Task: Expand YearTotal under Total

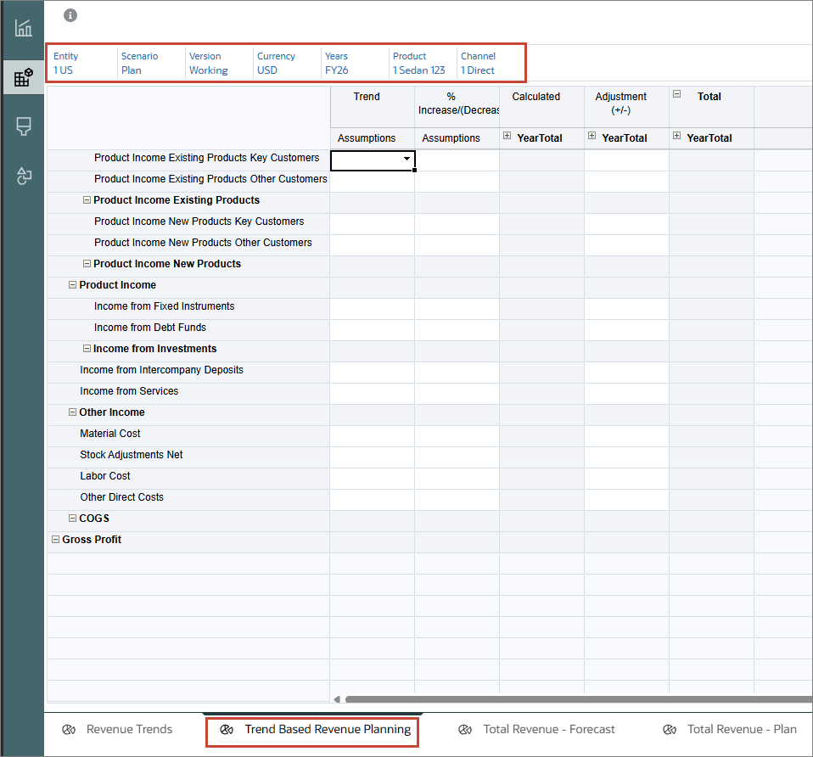Action: tap(676, 135)
